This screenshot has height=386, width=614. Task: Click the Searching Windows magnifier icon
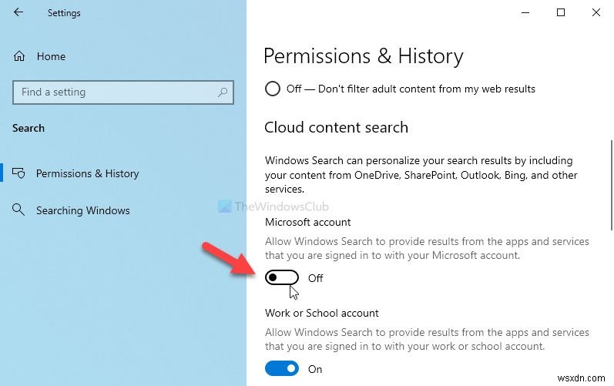(x=20, y=210)
